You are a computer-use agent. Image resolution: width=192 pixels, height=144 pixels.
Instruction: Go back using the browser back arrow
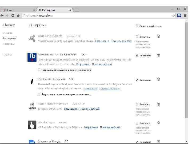pos(2,15)
